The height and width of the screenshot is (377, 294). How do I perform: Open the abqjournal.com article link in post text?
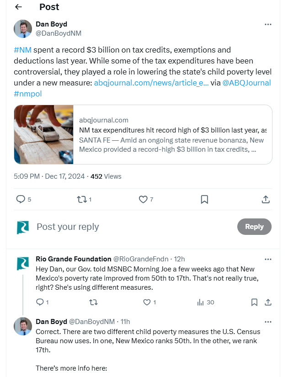click(x=151, y=83)
